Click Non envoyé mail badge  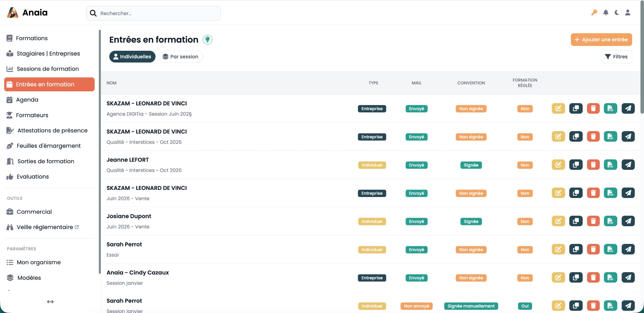416,306
